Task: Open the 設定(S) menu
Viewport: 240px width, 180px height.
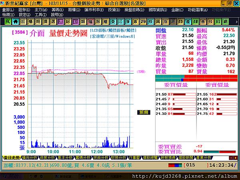Action: (24, 15)
